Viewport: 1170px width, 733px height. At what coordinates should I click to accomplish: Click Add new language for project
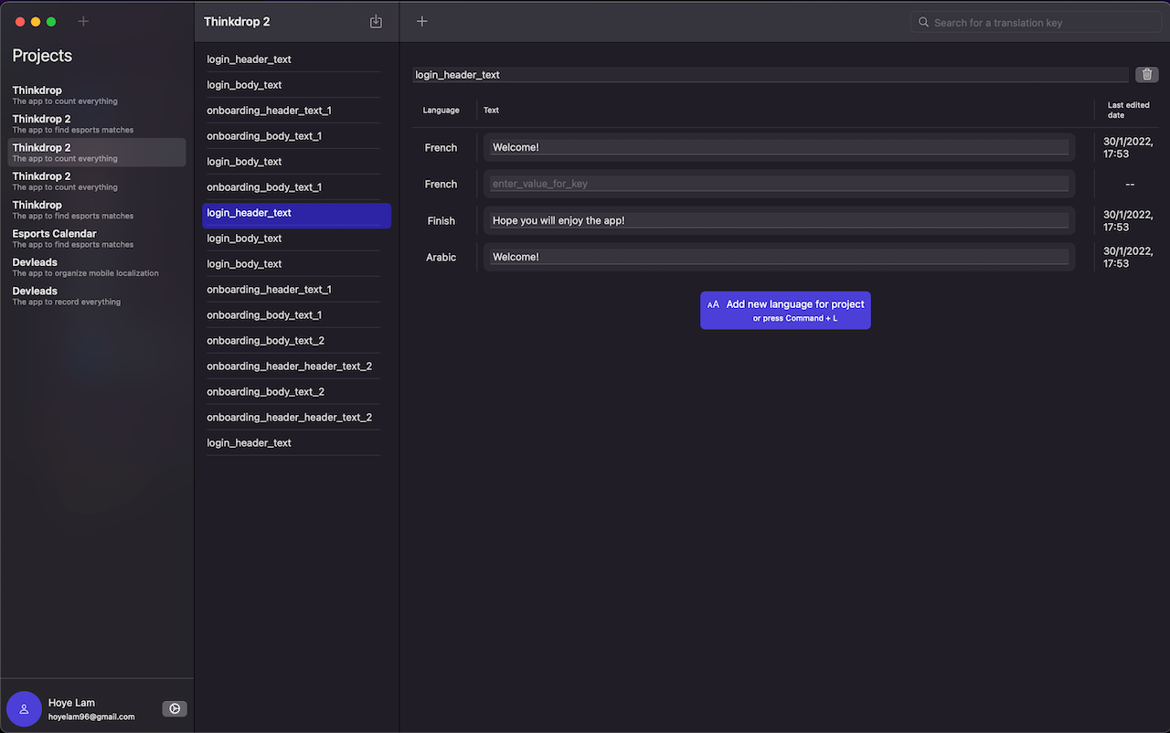tap(785, 311)
